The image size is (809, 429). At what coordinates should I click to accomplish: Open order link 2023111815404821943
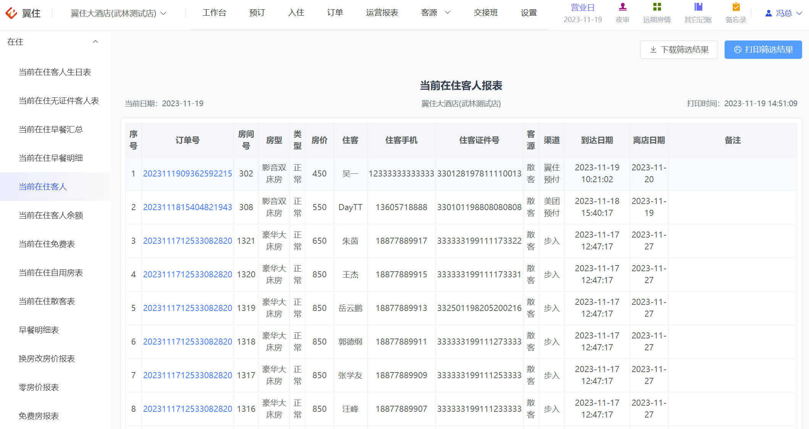click(x=188, y=207)
